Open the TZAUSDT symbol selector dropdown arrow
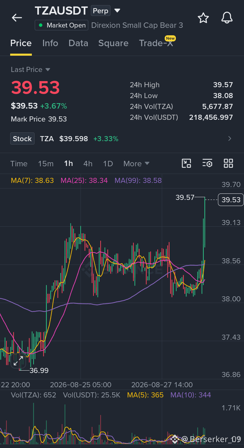The image size is (244, 448). pos(117,11)
